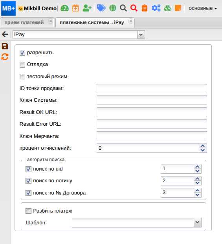Click the green globe icon
This screenshot has height=244, width=222.
[x=113, y=8]
